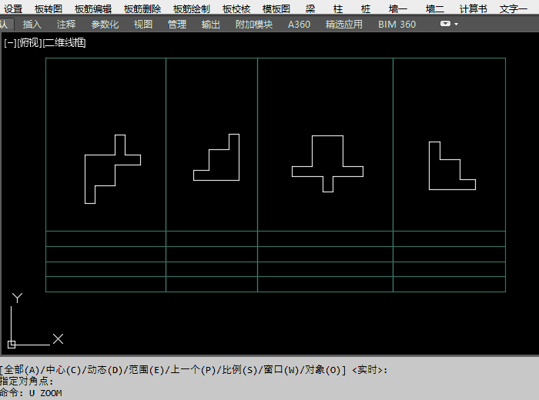Open the 板转图 menu

49,8
